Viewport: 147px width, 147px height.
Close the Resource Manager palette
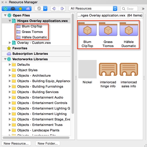click(3, 2)
